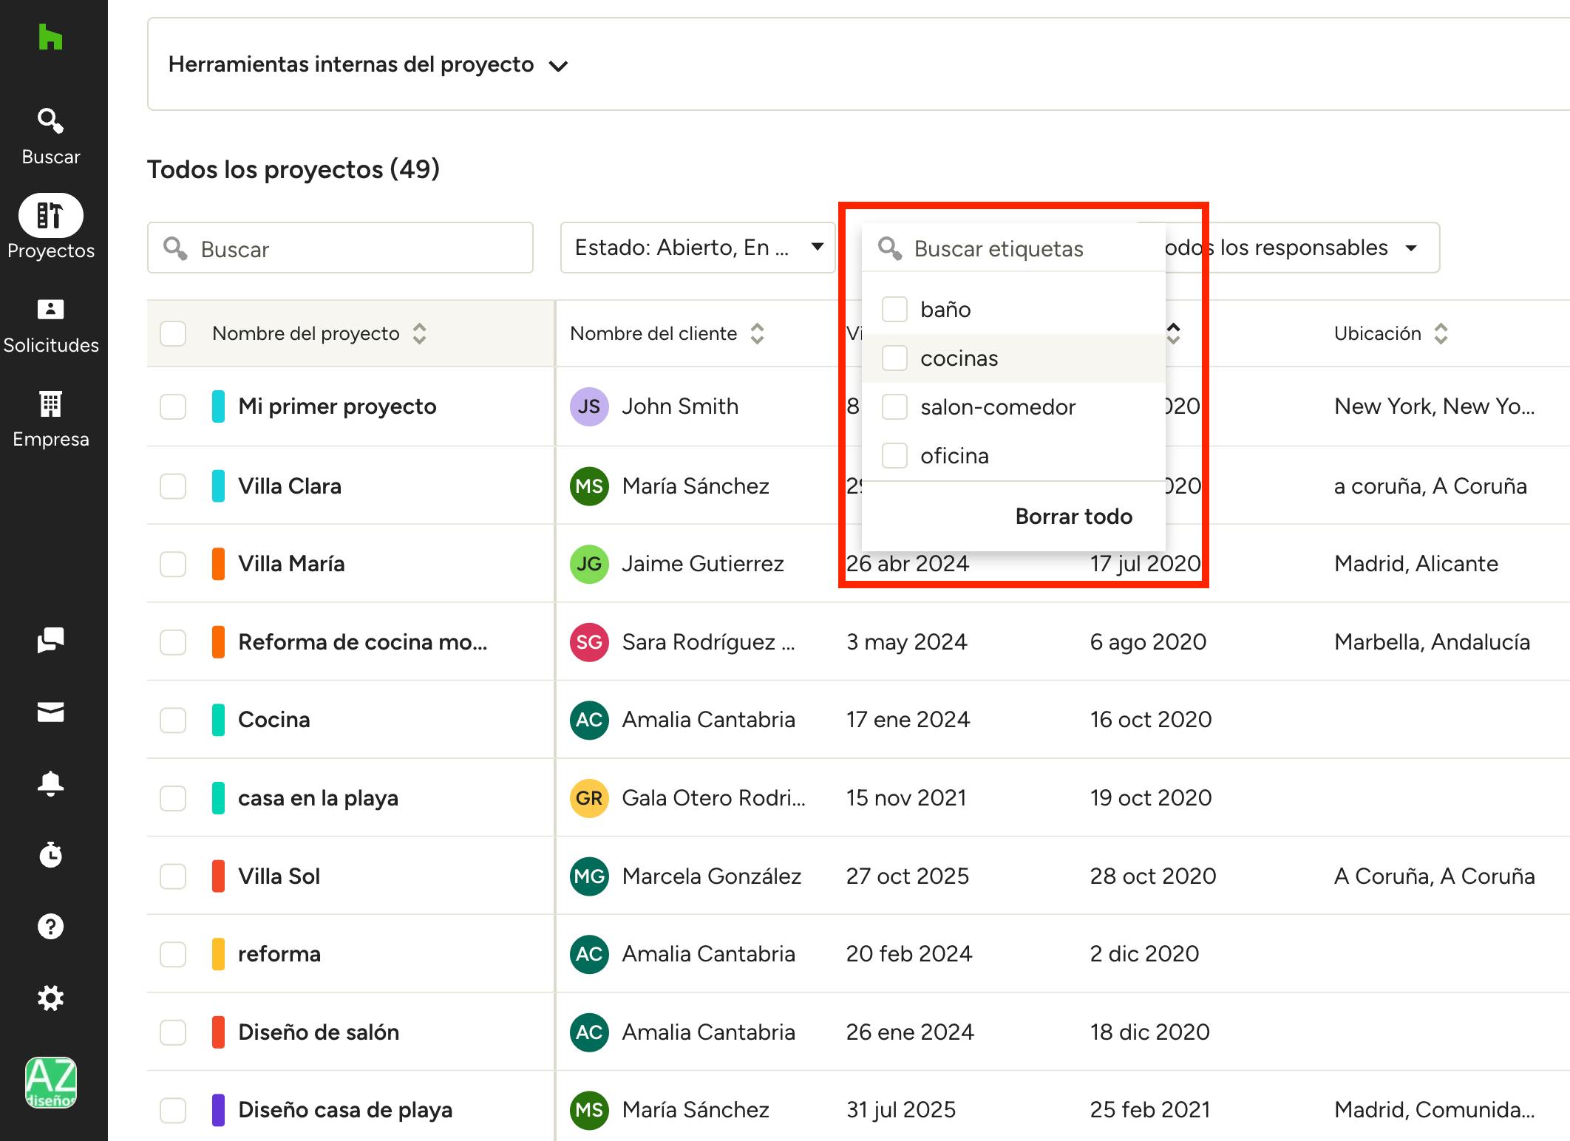
Task: Check the salon-comedor tag checkbox
Action: pyautogui.click(x=894, y=406)
